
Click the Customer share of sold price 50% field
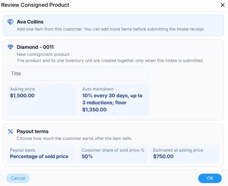click(113, 154)
